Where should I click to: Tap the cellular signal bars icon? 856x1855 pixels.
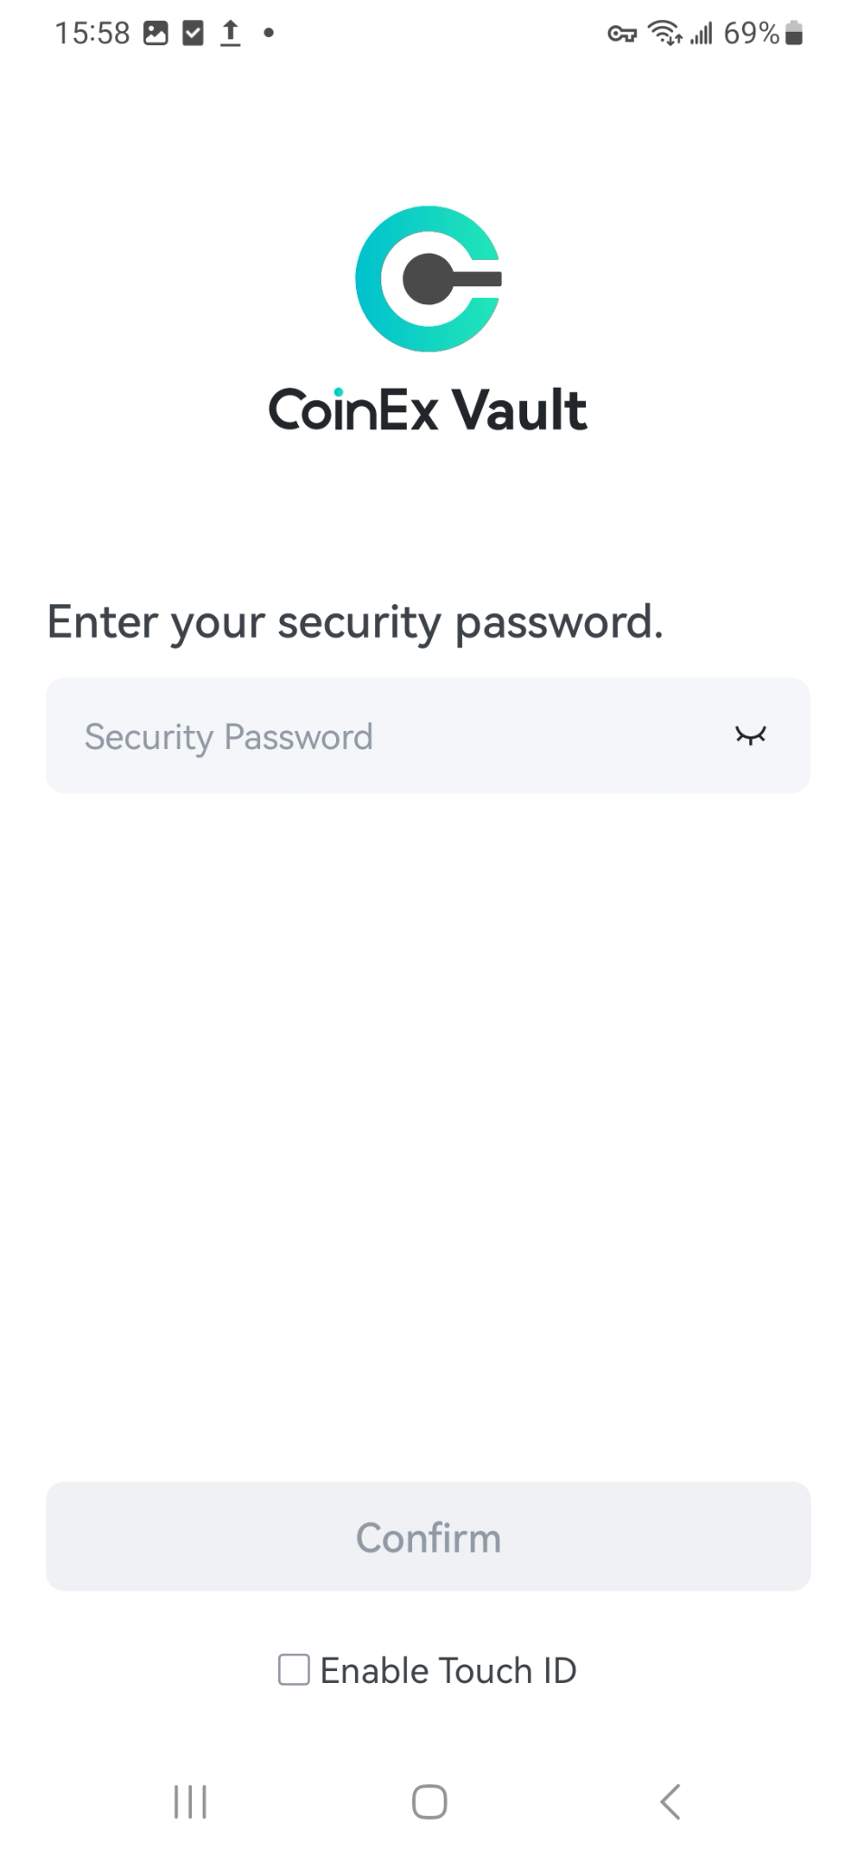click(x=701, y=34)
